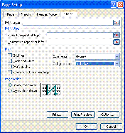This screenshot has width=125, height=133.
Task: Click the page order preview diagram
Action: (x=51, y=90)
